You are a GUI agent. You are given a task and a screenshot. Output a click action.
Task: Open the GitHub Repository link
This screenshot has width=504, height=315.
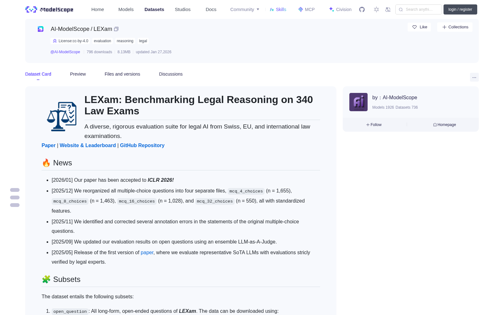[x=142, y=145]
